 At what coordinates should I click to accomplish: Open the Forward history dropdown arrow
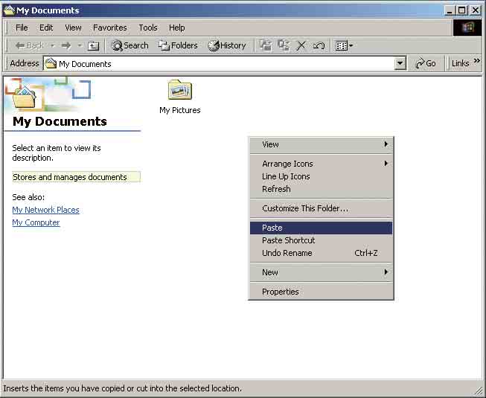click(80, 46)
